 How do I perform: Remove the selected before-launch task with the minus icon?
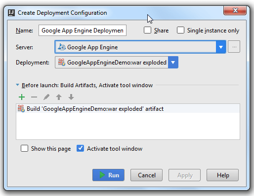34,97
